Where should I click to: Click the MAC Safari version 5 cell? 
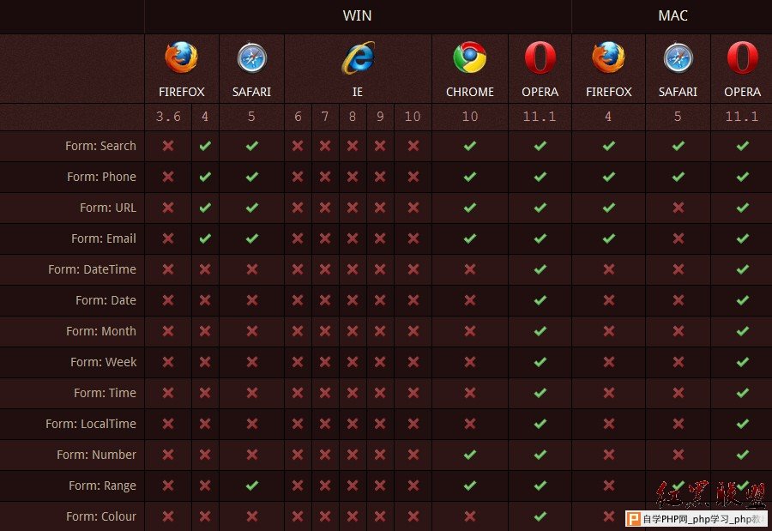(x=678, y=117)
